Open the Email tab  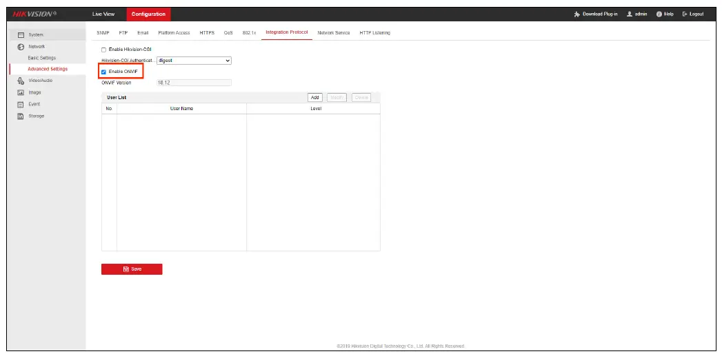(x=143, y=33)
